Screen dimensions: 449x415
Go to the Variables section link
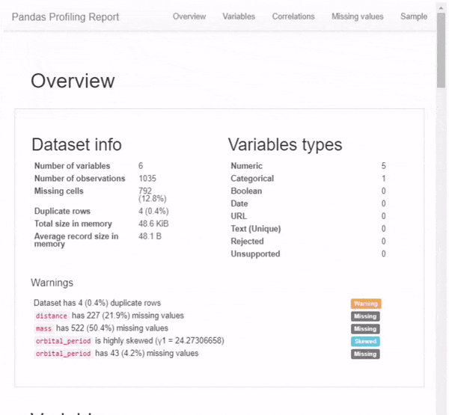coord(239,16)
